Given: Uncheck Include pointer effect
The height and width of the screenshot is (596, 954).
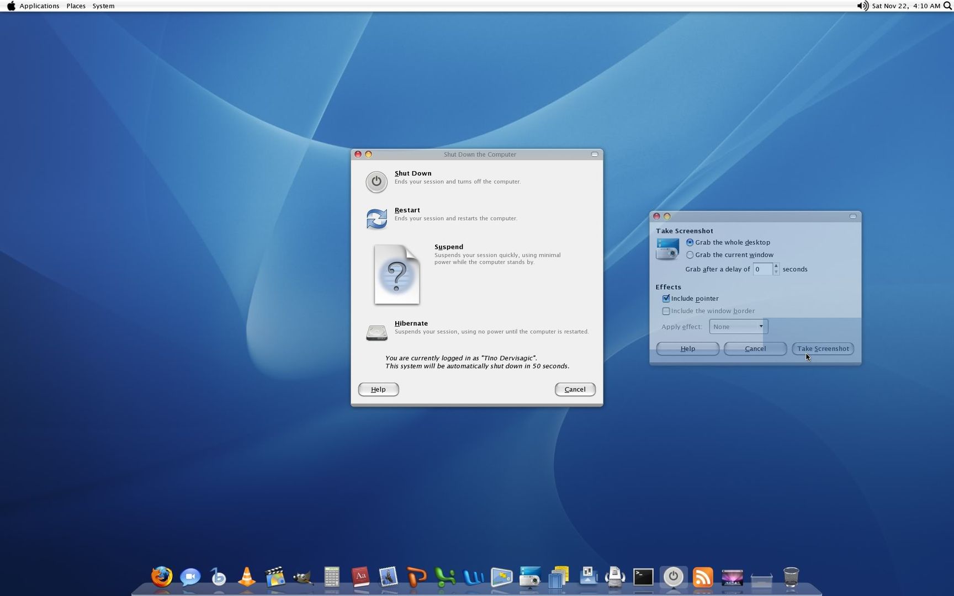Looking at the screenshot, I should point(666,298).
